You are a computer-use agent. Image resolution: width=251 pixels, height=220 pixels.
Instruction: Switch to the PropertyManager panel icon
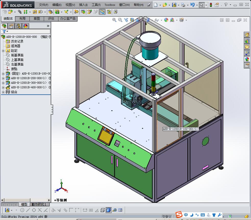pos(11,26)
